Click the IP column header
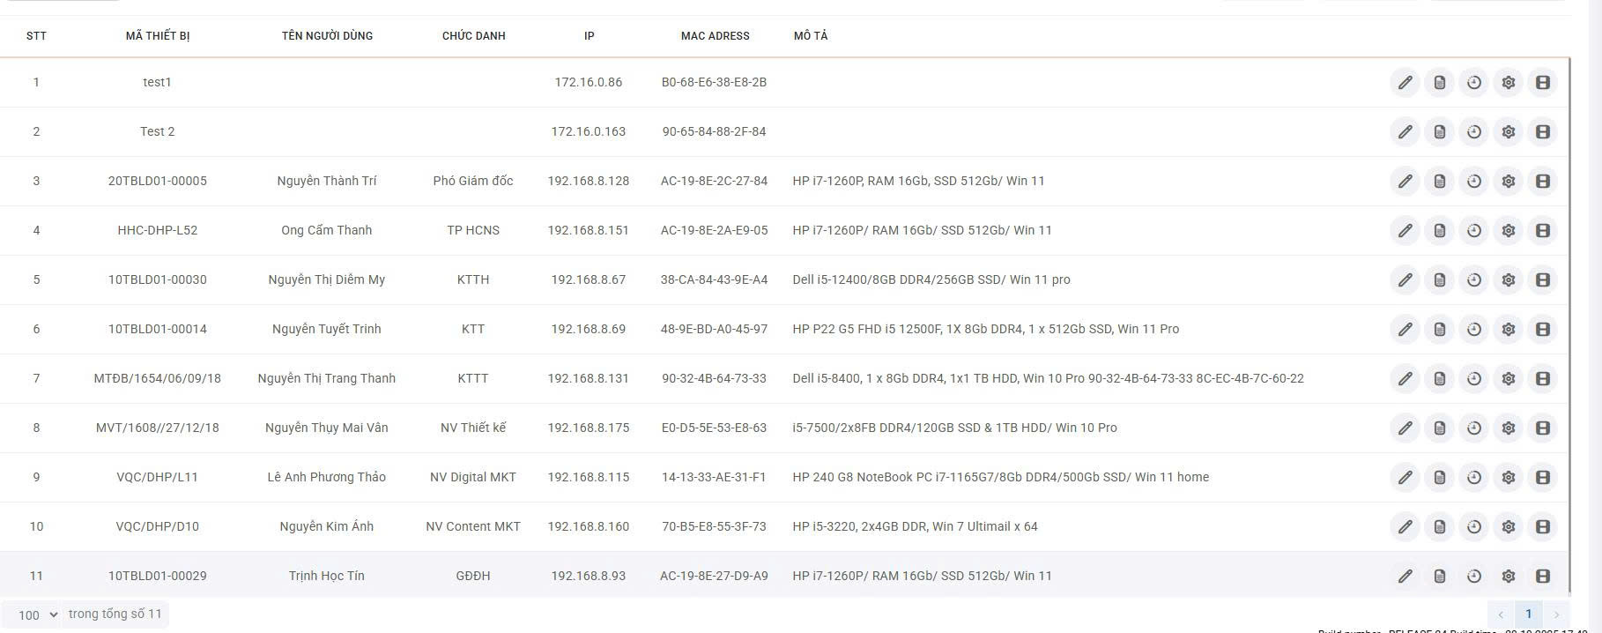The height and width of the screenshot is (633, 1602). pyautogui.click(x=589, y=36)
